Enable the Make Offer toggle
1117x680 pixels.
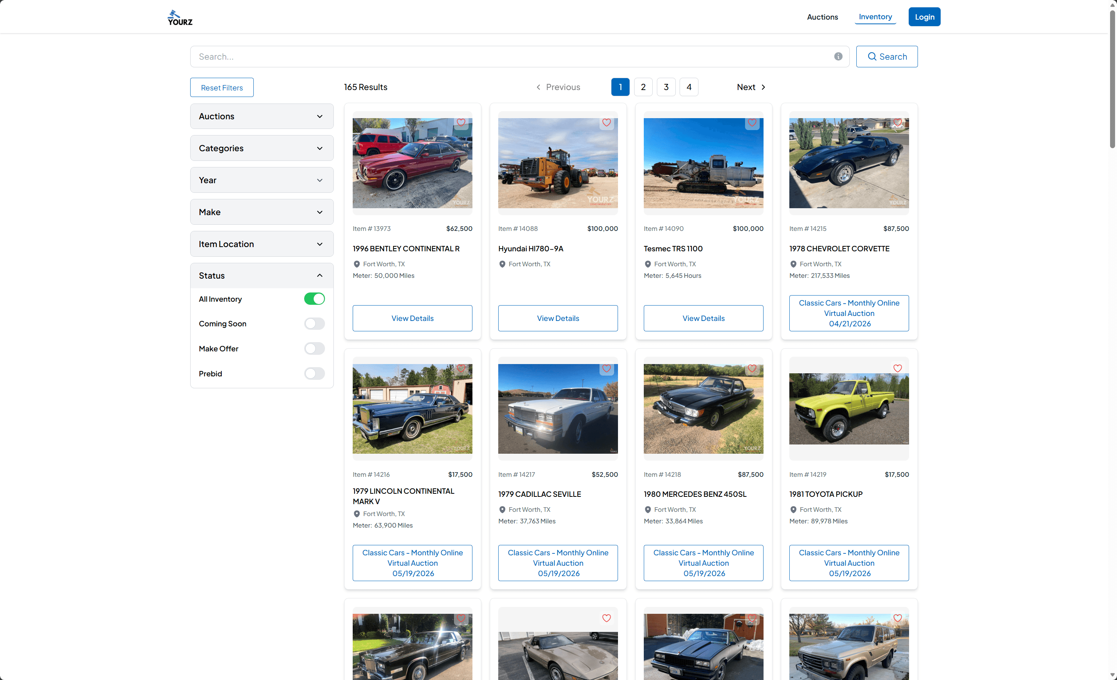314,348
